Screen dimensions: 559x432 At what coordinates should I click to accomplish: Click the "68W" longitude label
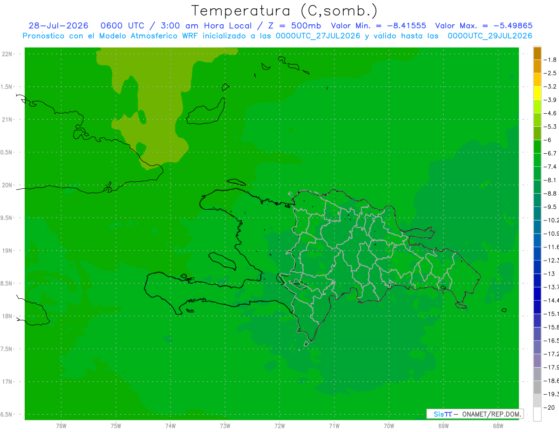(x=498, y=425)
